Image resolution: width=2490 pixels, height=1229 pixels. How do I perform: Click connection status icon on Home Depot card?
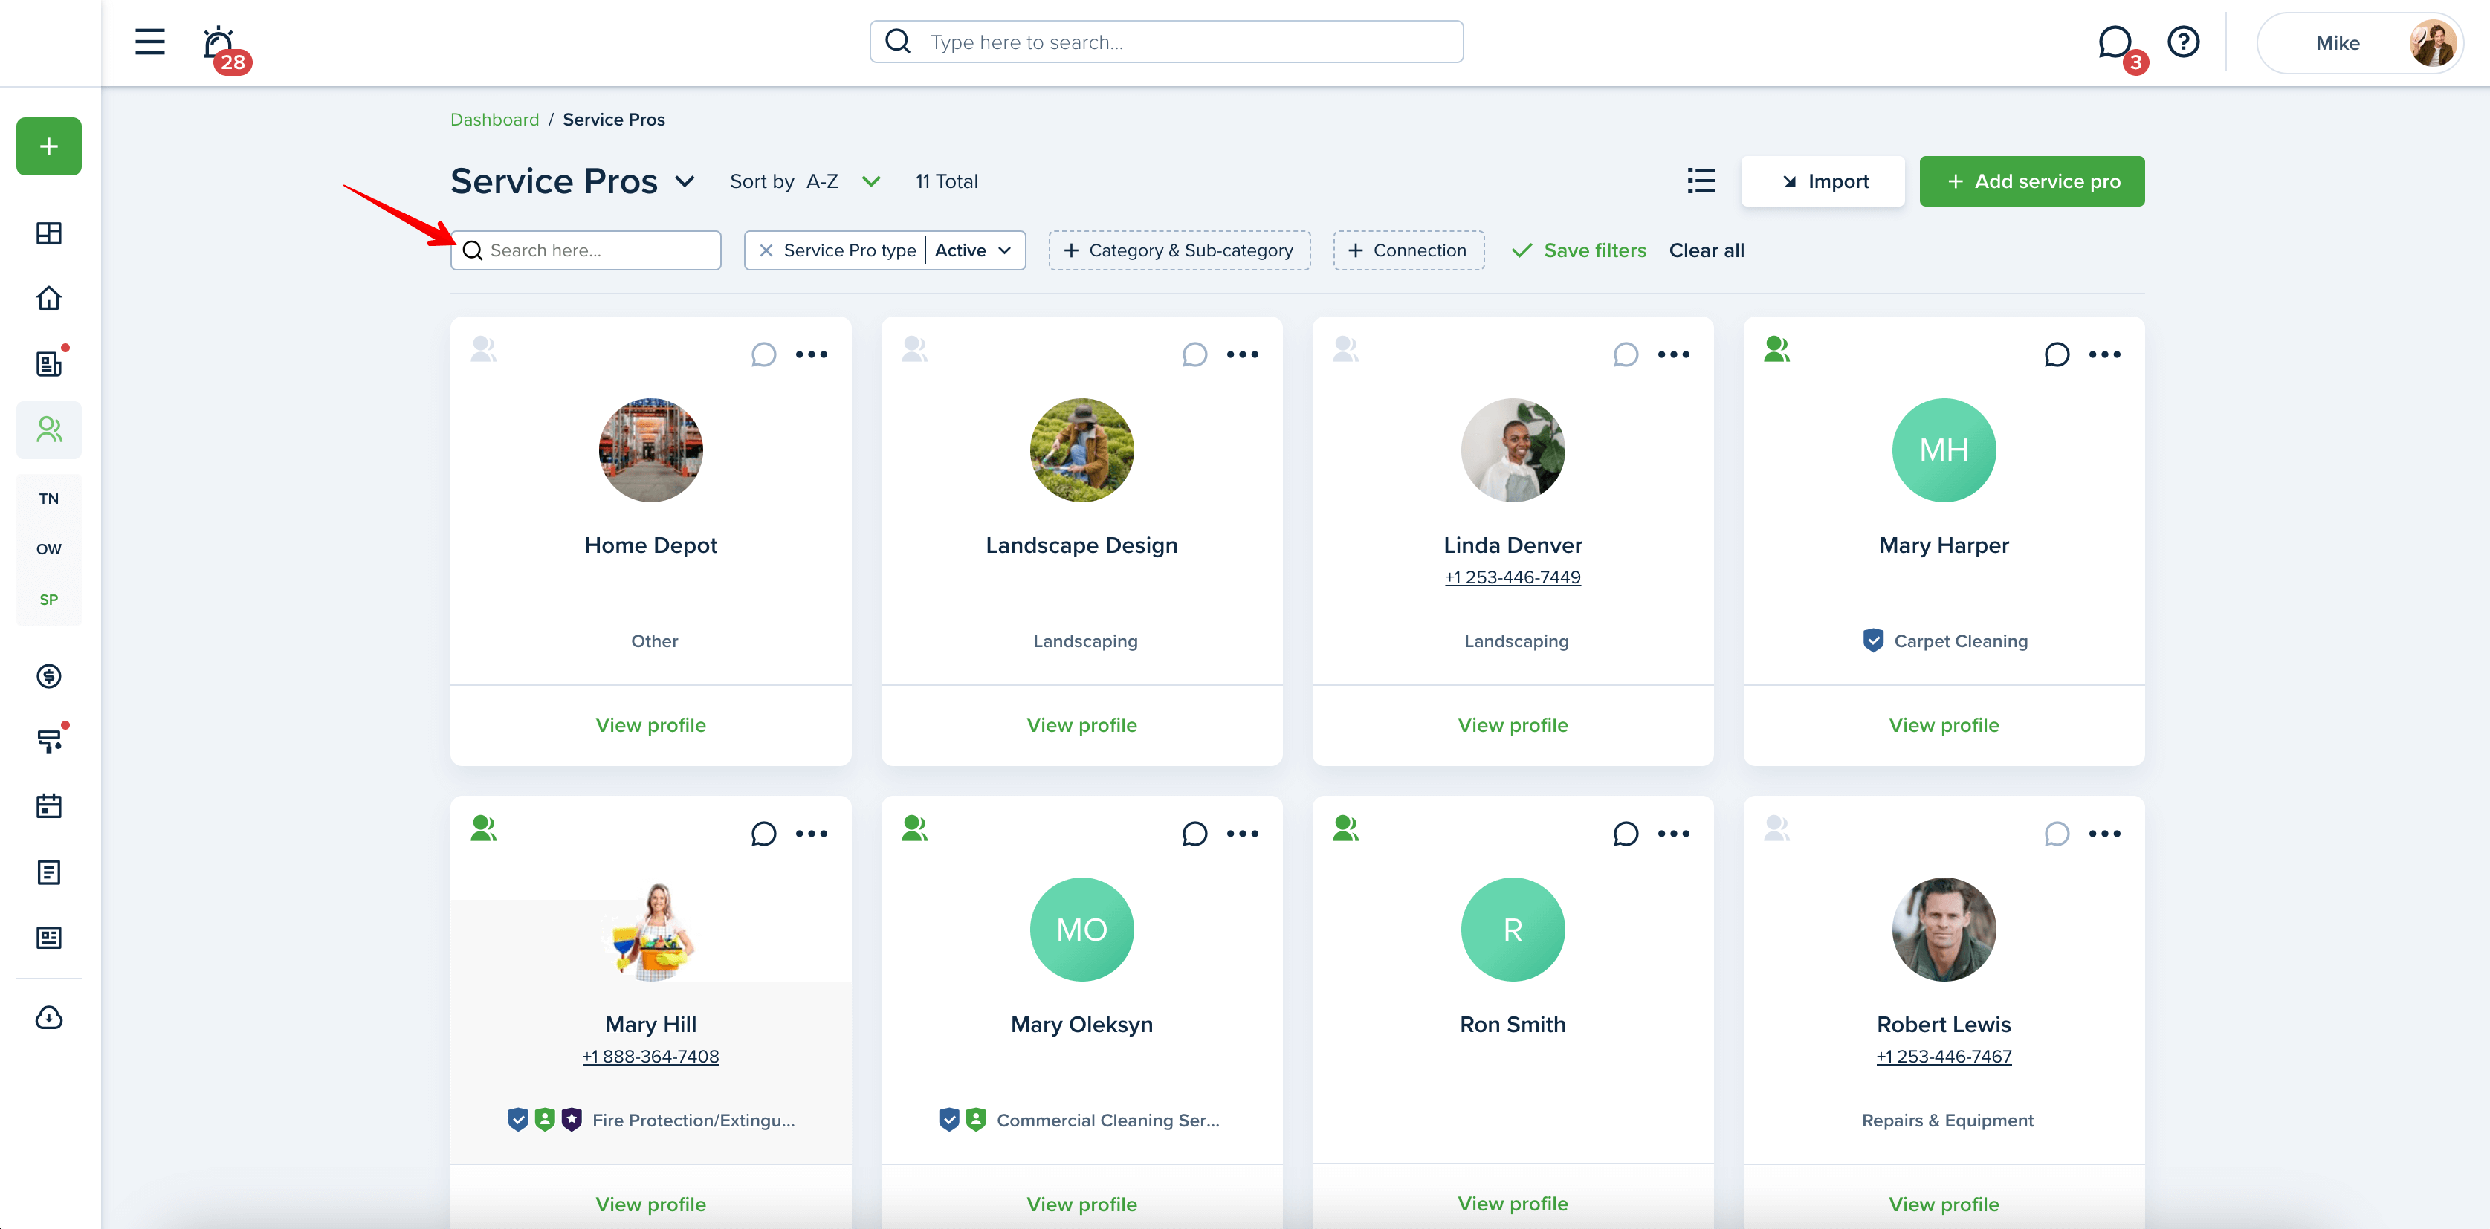pyautogui.click(x=485, y=348)
